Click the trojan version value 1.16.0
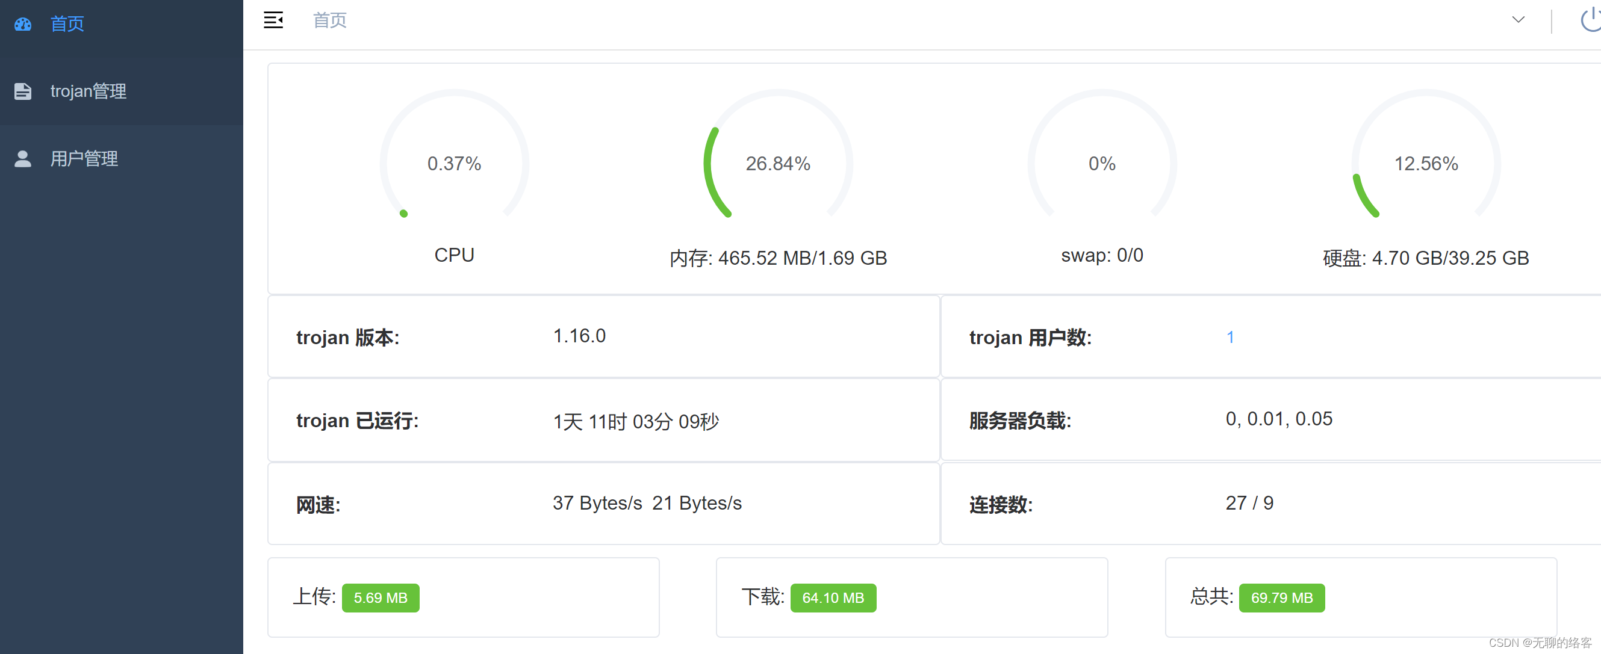This screenshot has width=1601, height=654. [x=579, y=336]
